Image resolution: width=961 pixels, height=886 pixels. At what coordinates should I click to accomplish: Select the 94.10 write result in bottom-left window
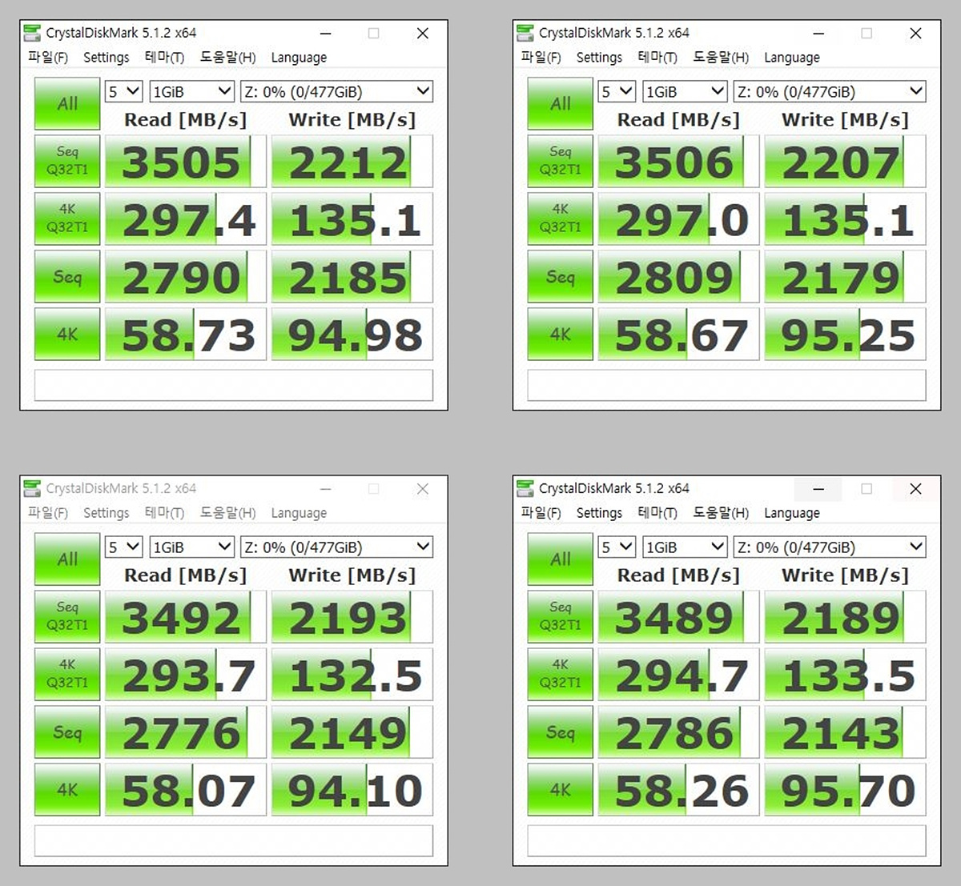(352, 790)
